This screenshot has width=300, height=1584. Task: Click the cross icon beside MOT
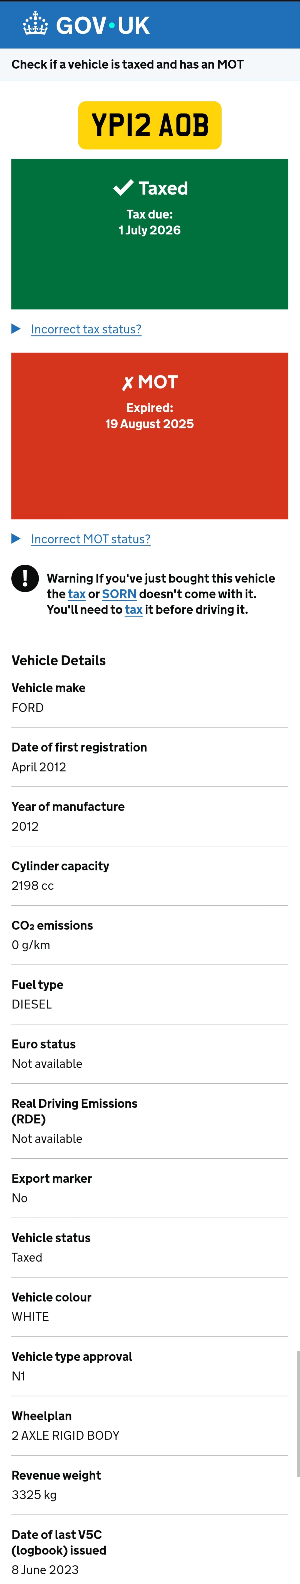pyautogui.click(x=128, y=383)
